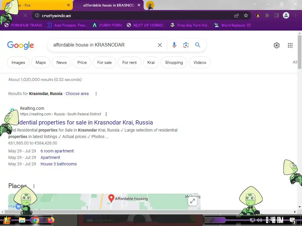Image resolution: width=302 pixels, height=226 pixels.
Task: Switch to the Poe tab
Action: point(39,5)
